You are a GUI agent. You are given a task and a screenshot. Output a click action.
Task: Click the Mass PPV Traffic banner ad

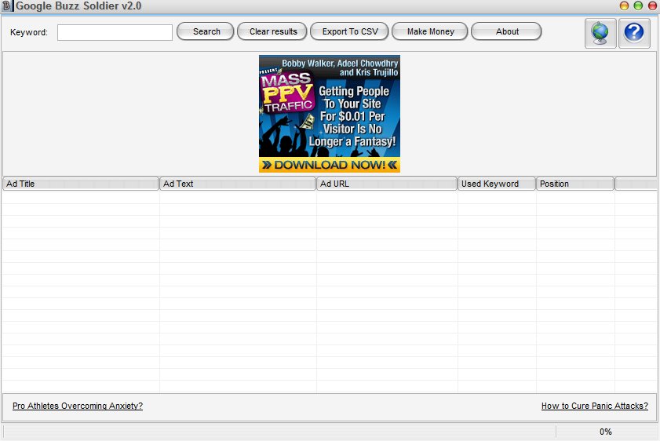(330, 114)
